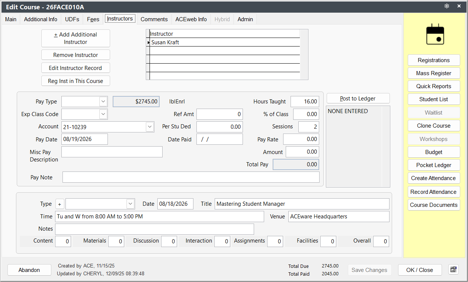
Task: Click the % of Class field
Action: coord(306,114)
